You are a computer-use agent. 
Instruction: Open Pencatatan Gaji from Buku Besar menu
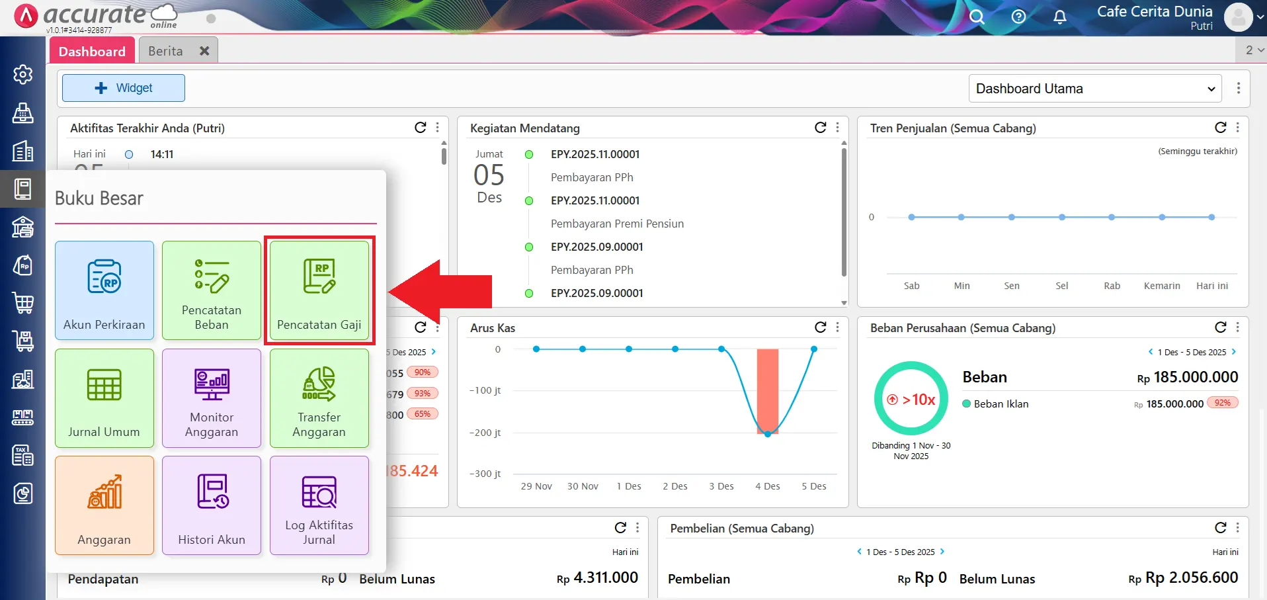[319, 291]
